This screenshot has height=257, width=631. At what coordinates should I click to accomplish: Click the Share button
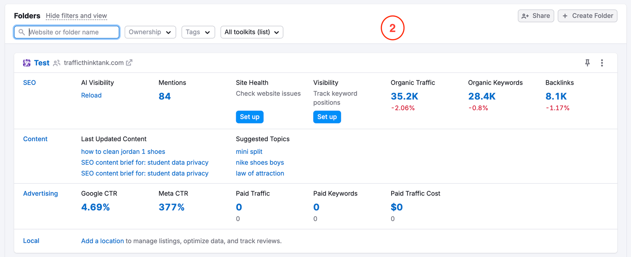coord(536,16)
